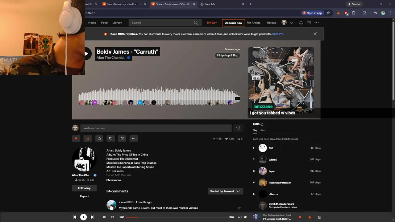Skip to previous track in the player bar
The height and width of the screenshot is (222, 395).
click(x=74, y=217)
